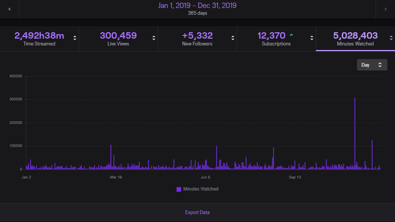The height and width of the screenshot is (222, 395).
Task: Switch to the Live Views tab
Action: (118, 38)
